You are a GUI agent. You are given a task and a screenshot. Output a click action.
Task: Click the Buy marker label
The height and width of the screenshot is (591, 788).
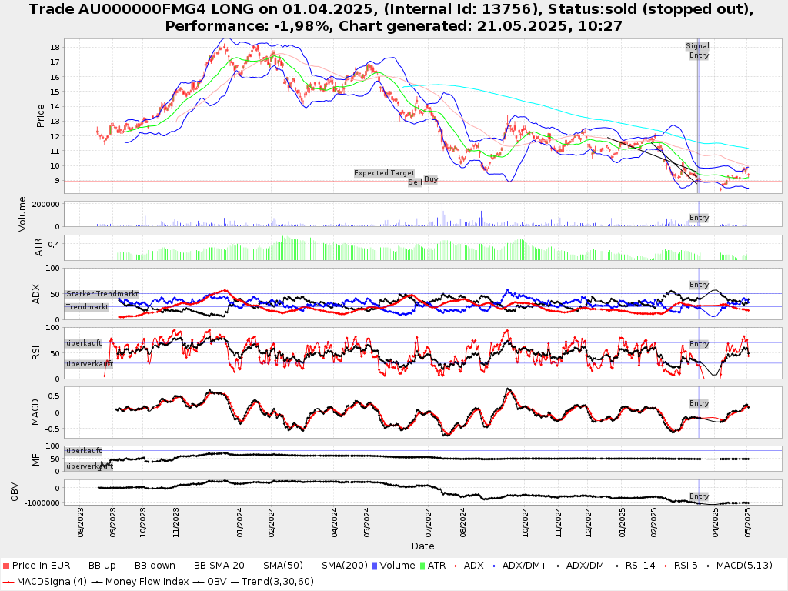coord(431,179)
